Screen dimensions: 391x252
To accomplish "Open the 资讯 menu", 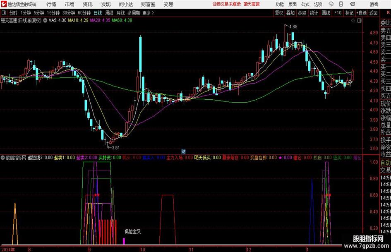I will pyautogui.click(x=88, y=4).
